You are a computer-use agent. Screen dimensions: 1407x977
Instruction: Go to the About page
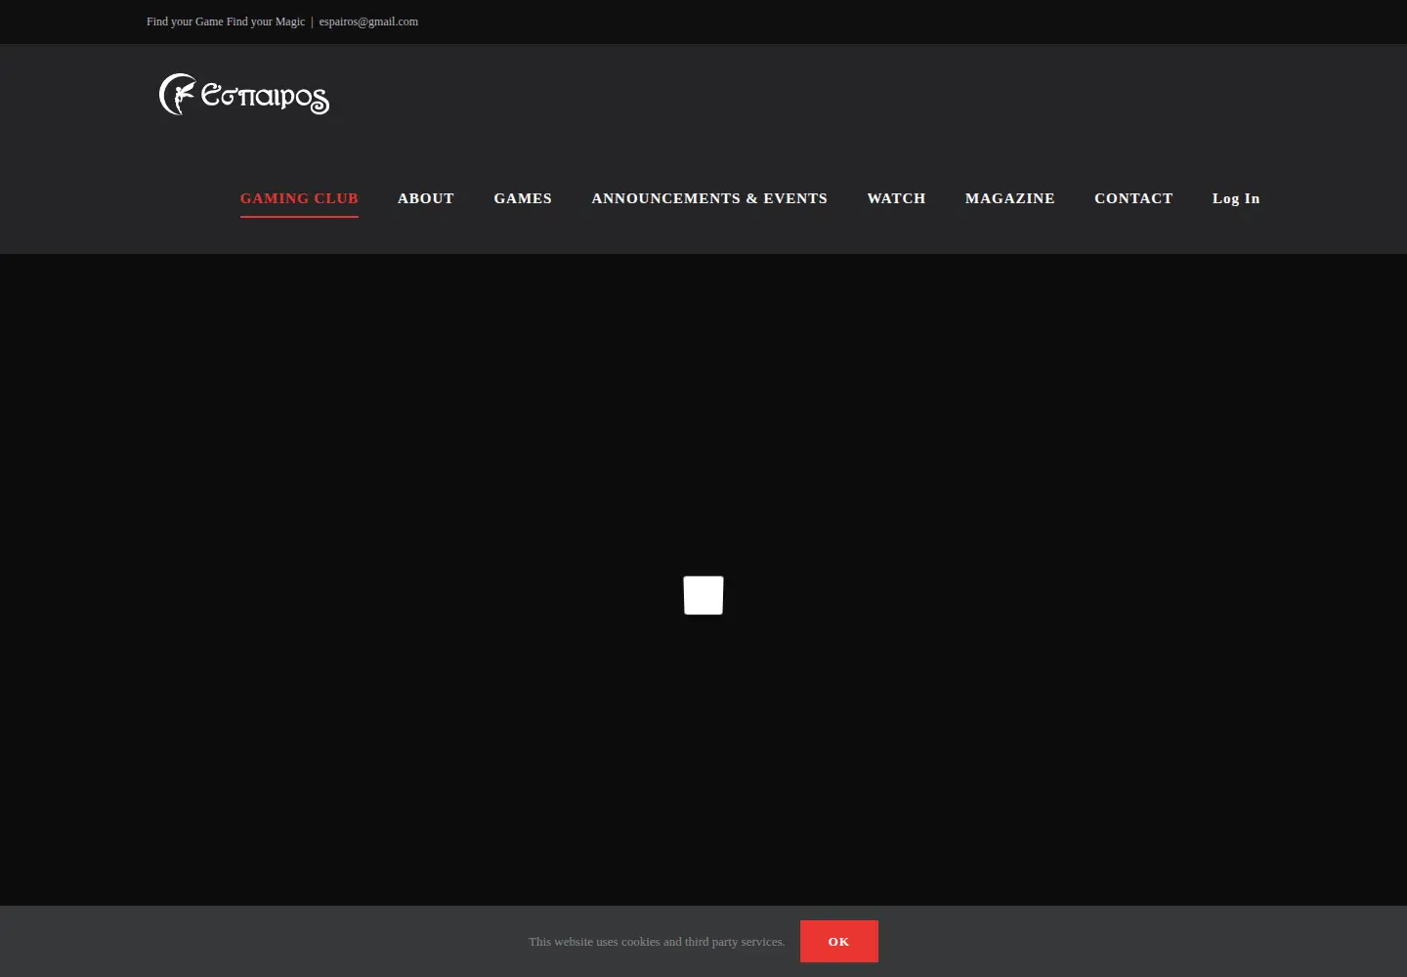[x=426, y=198]
